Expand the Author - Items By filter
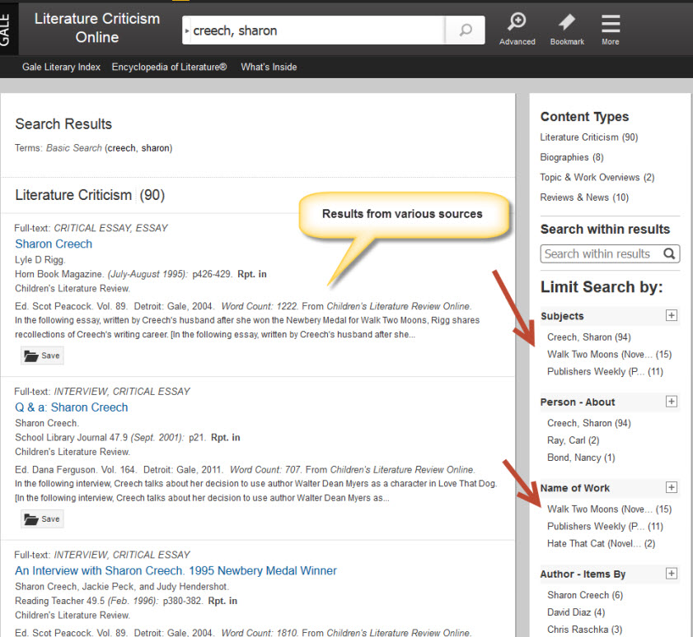The image size is (693, 637). coord(672,574)
